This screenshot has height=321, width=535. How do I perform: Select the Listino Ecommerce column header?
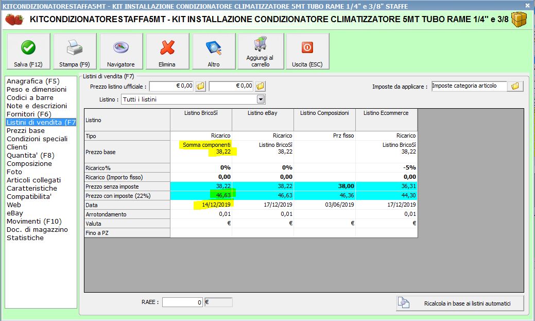386,120
